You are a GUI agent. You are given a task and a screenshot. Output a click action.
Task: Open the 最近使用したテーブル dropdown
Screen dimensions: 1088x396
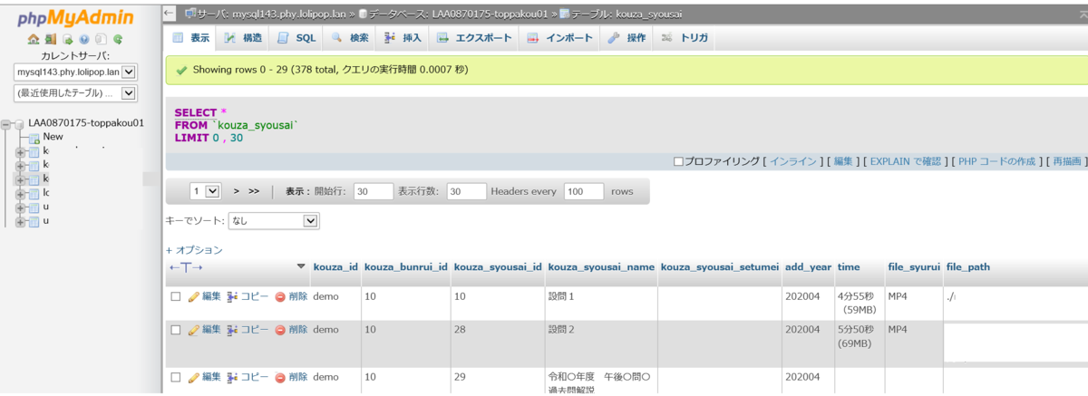coord(75,92)
